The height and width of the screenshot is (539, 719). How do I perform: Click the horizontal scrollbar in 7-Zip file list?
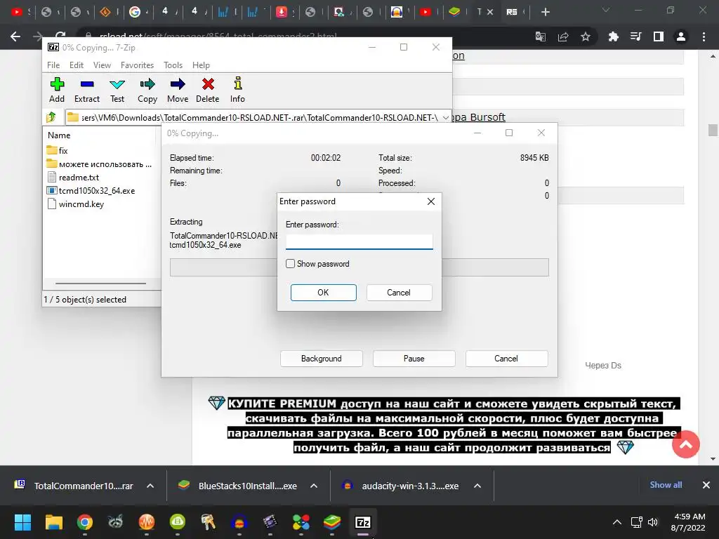click(x=101, y=284)
